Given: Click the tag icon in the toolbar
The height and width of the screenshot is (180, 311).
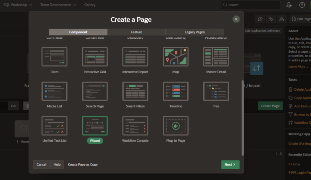Looking at the screenshot, I should pos(271,19).
